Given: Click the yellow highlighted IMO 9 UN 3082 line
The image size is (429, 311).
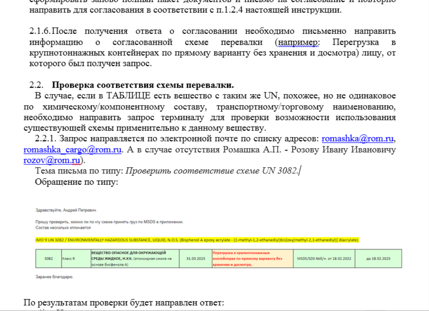Looking at the screenshot, I should click(x=197, y=240).
